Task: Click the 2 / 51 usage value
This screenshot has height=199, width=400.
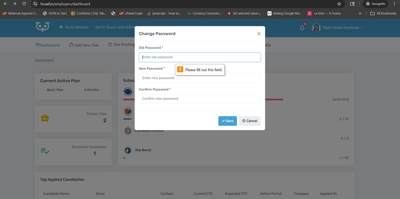Action: [344, 119]
